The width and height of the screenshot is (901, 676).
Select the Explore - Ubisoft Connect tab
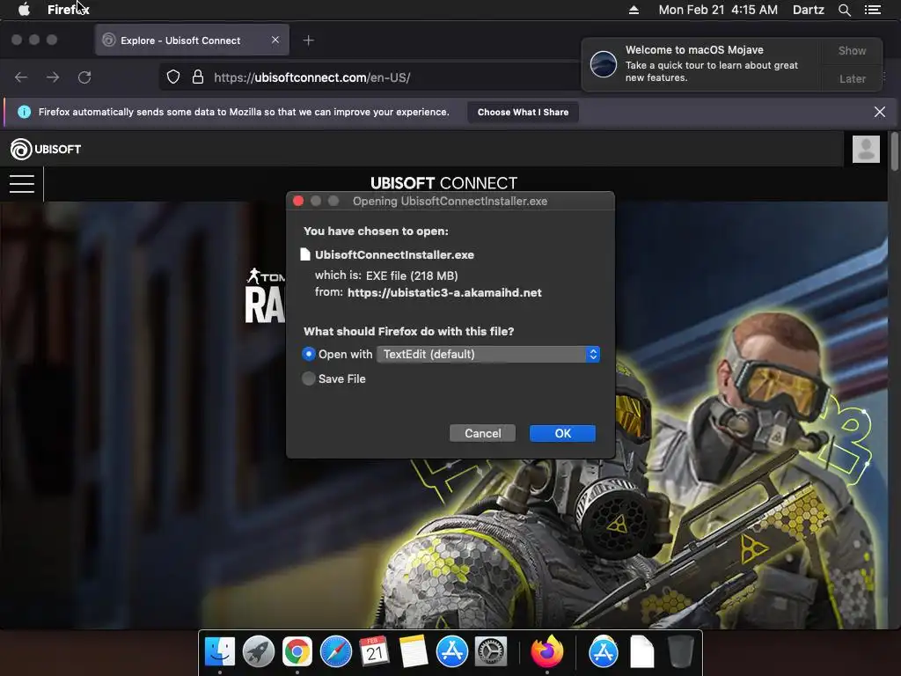[x=192, y=40]
